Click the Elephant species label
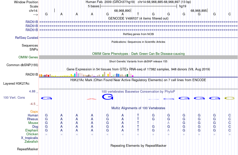The height and width of the screenshot is (155, 238). point(32,130)
